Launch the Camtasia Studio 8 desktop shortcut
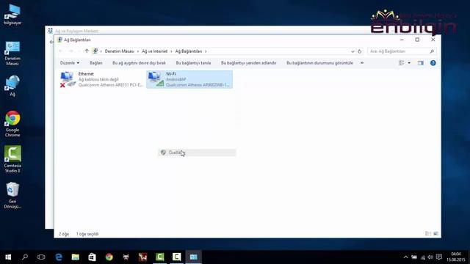Screen dimensions: 470x264 click(12, 159)
